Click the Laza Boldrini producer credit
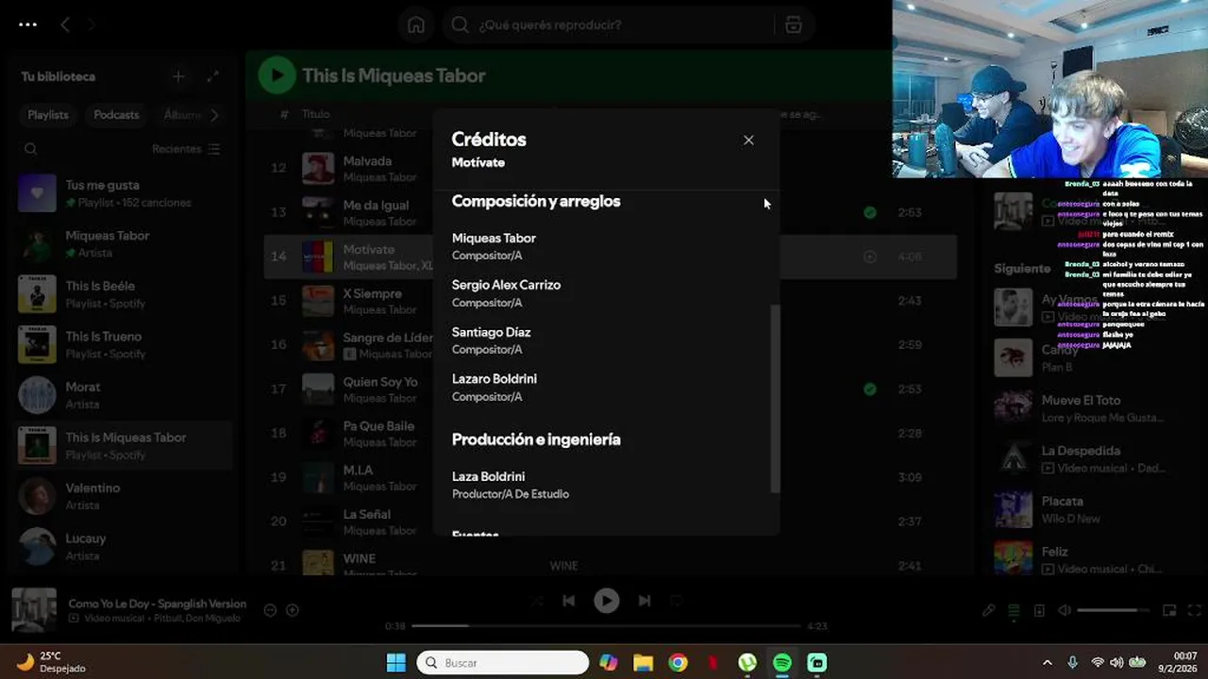Screen dimensions: 1208x679 pyautogui.click(x=488, y=476)
